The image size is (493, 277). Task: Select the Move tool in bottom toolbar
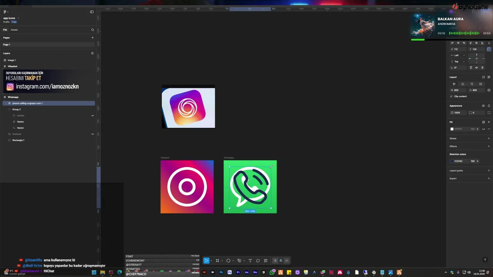(206, 260)
